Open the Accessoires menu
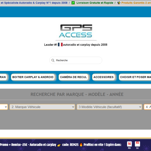The image size is (151, 151). (x=104, y=77)
